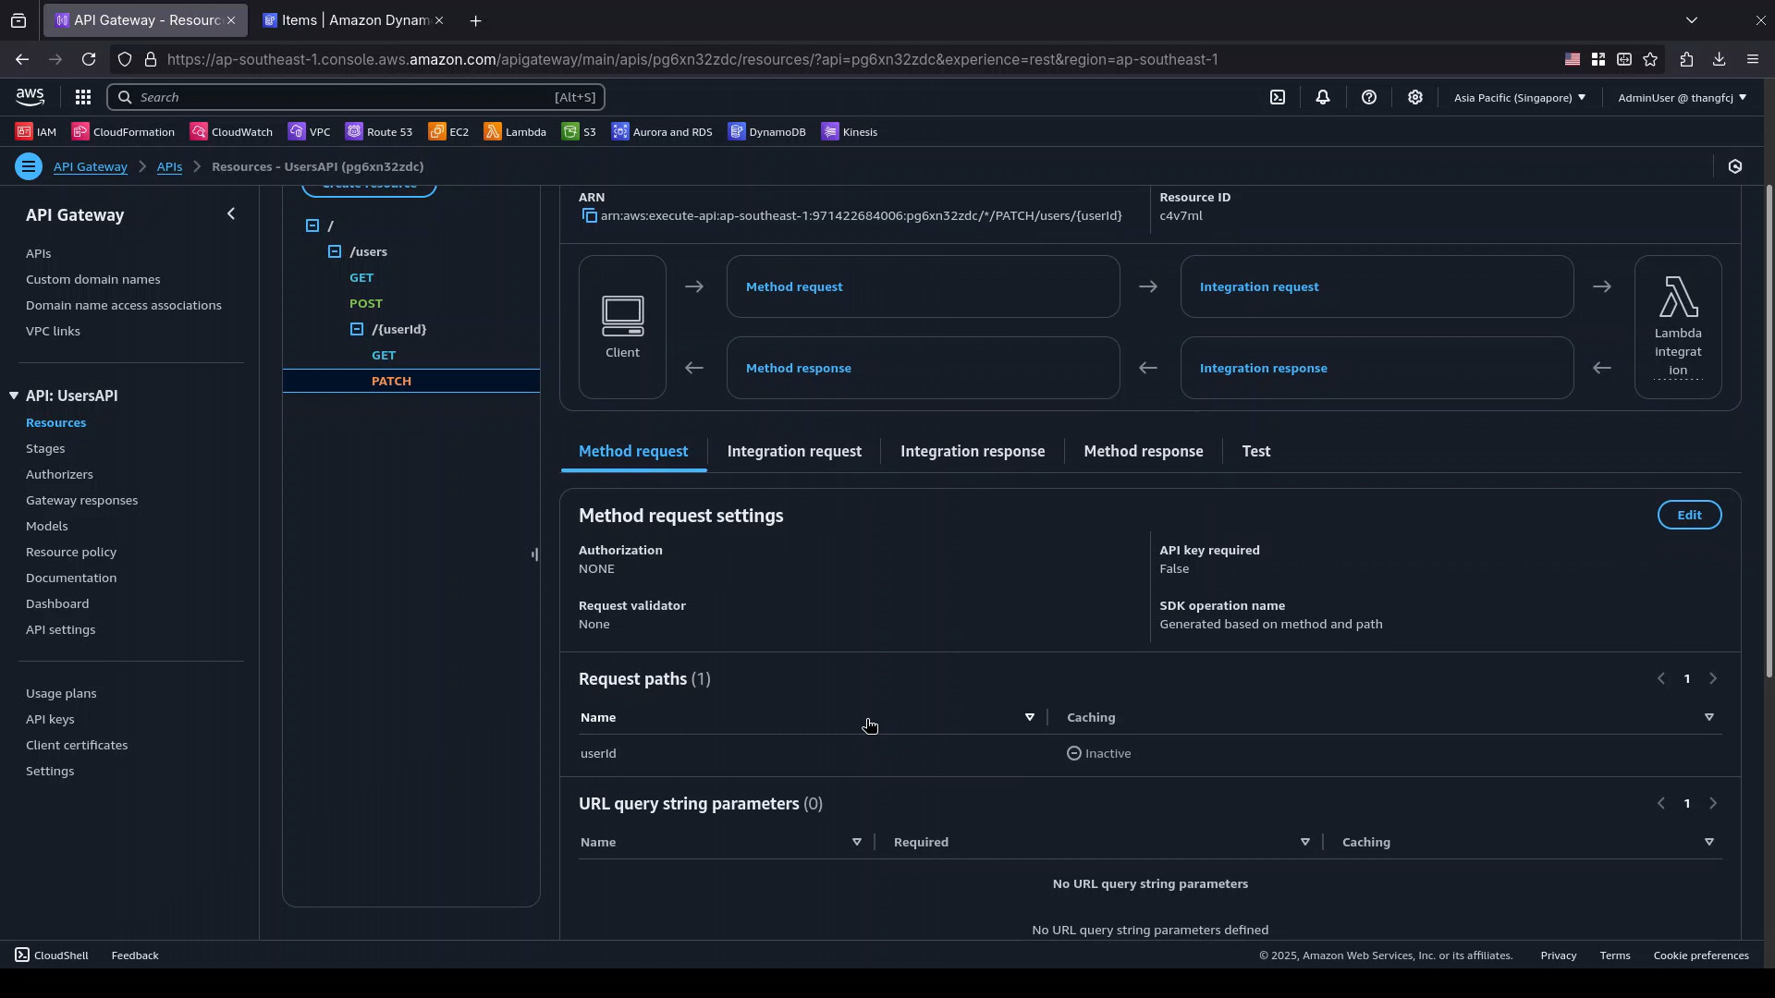Switch to the Items Amazon DynamoDB browser tab
Screen dimensions: 1775x998
point(354,20)
